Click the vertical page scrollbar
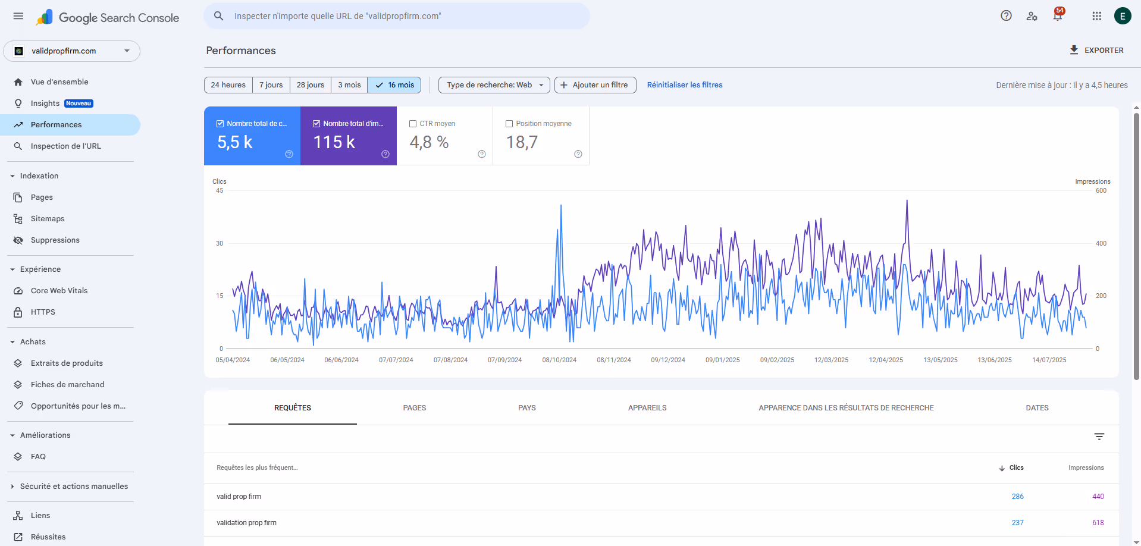Image resolution: width=1141 pixels, height=546 pixels. point(1136,246)
